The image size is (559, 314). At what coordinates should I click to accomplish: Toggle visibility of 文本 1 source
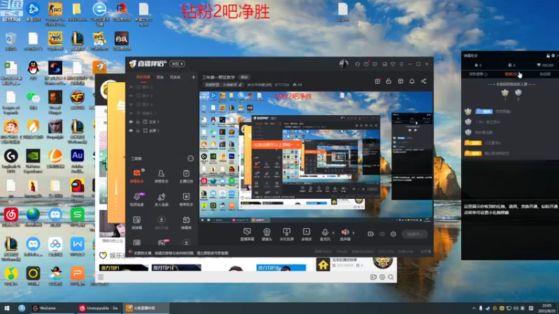[131, 121]
